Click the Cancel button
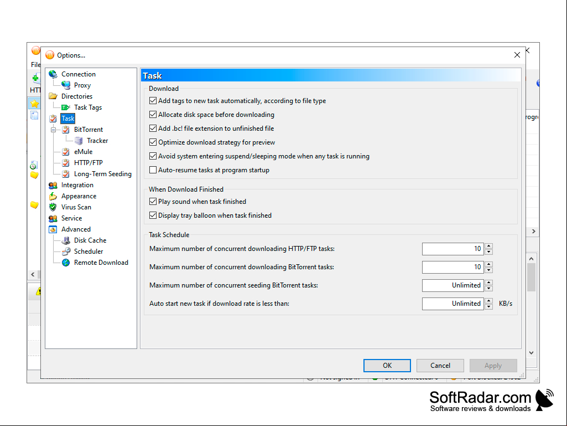This screenshot has height=426, width=567. click(x=440, y=366)
